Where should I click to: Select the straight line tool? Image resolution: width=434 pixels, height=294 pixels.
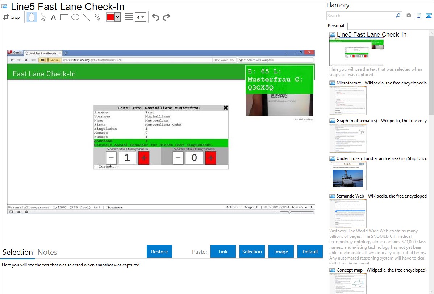click(x=86, y=17)
